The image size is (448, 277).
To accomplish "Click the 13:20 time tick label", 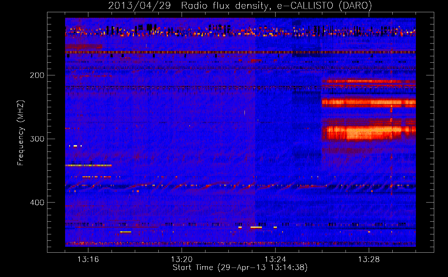I will coord(182,260).
